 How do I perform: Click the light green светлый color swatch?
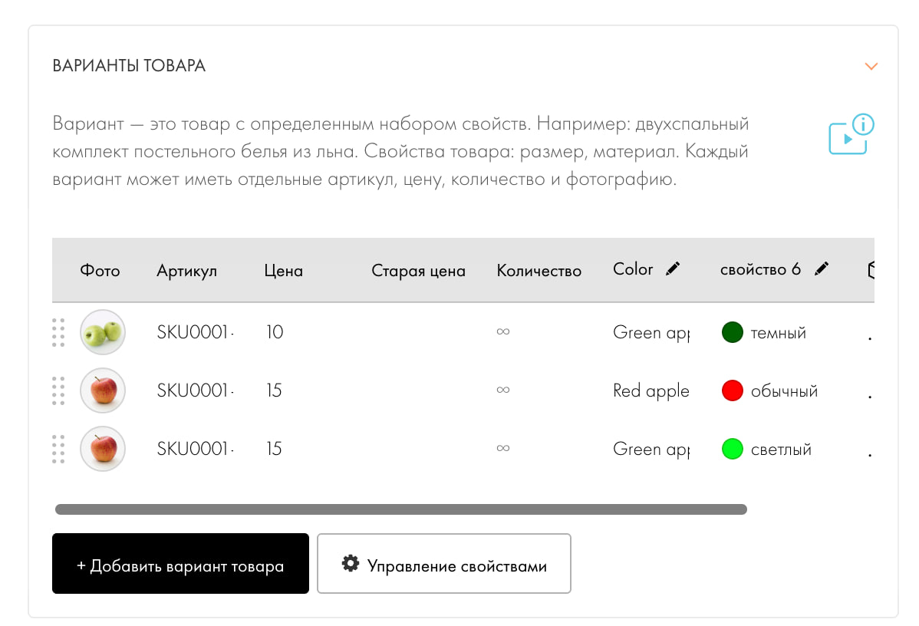(732, 449)
